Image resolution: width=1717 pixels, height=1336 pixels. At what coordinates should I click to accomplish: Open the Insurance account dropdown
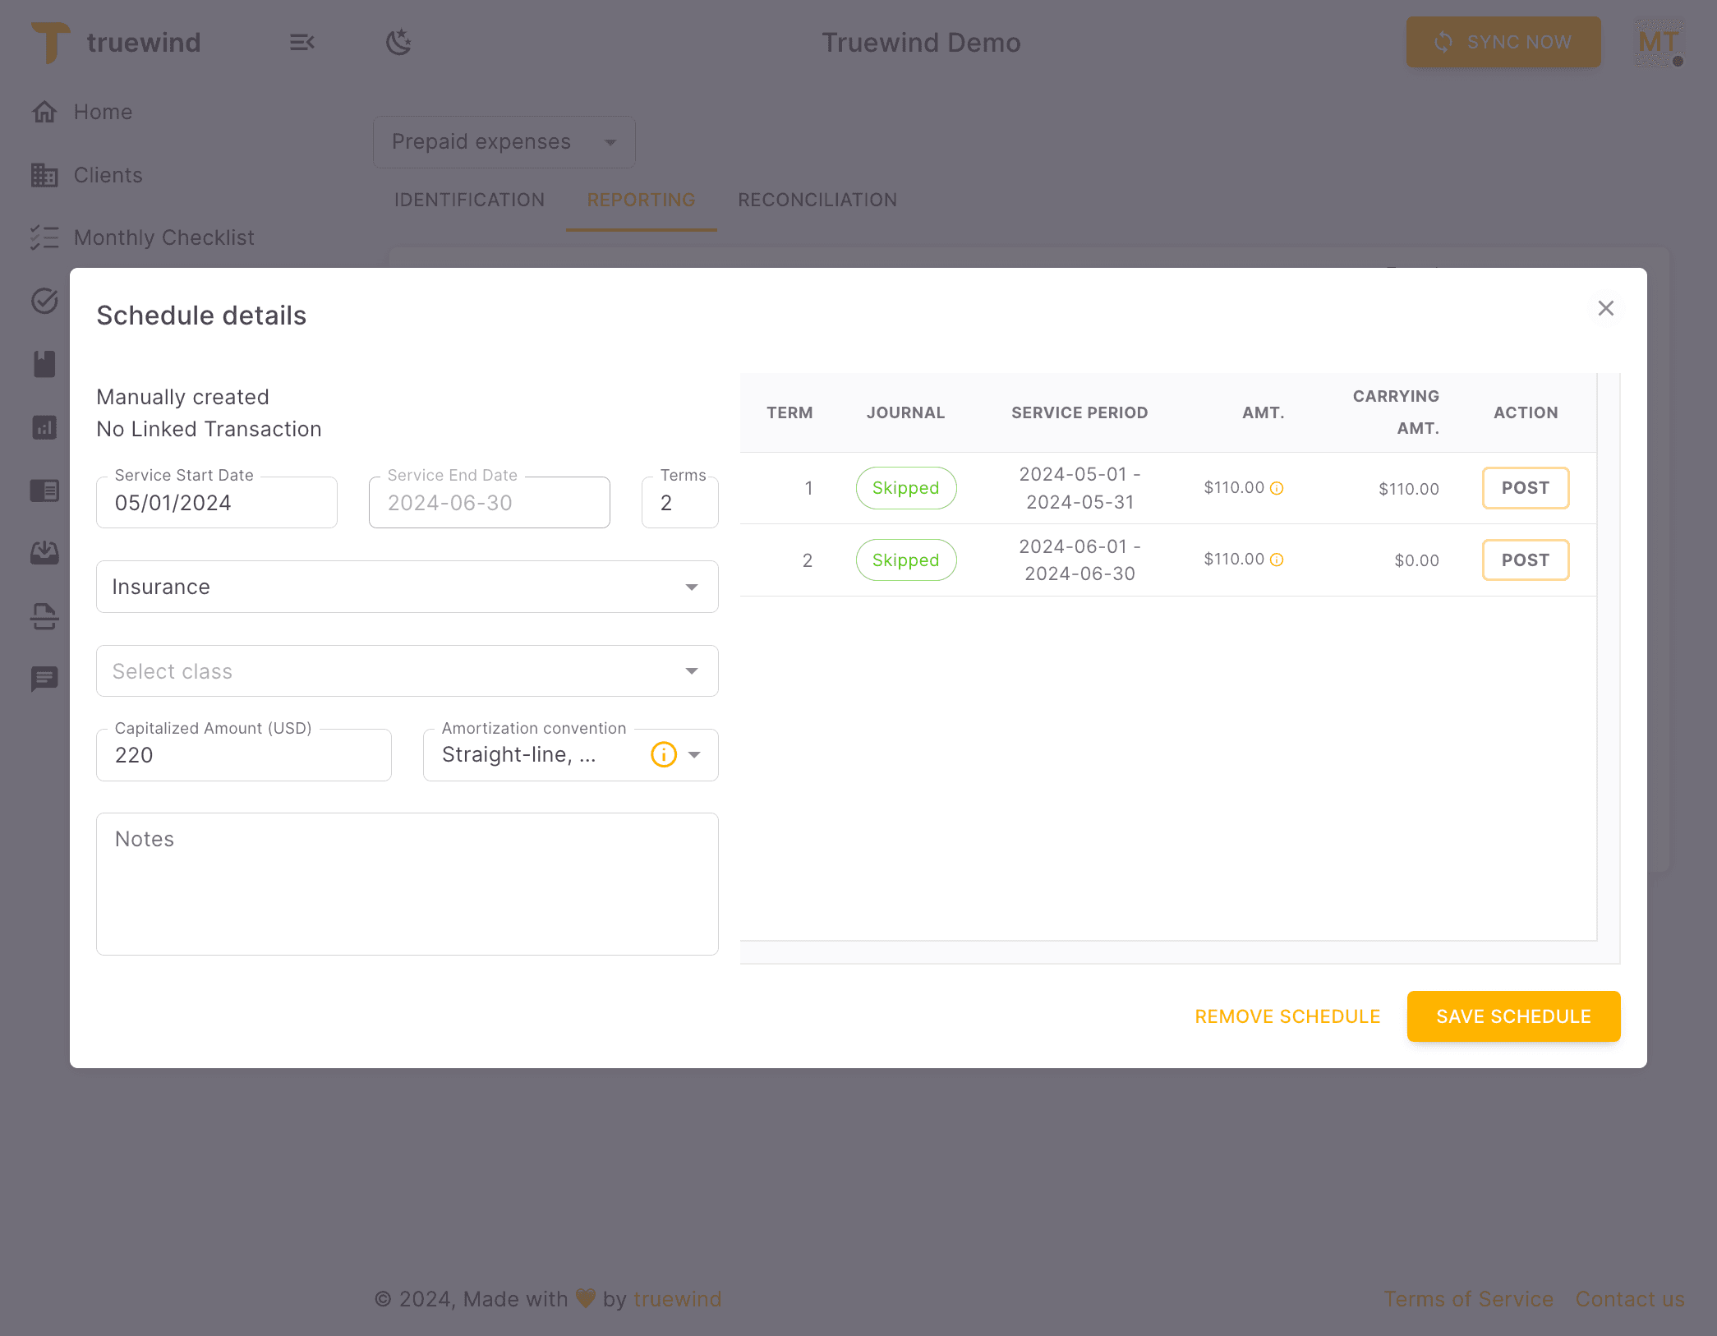[x=407, y=587]
